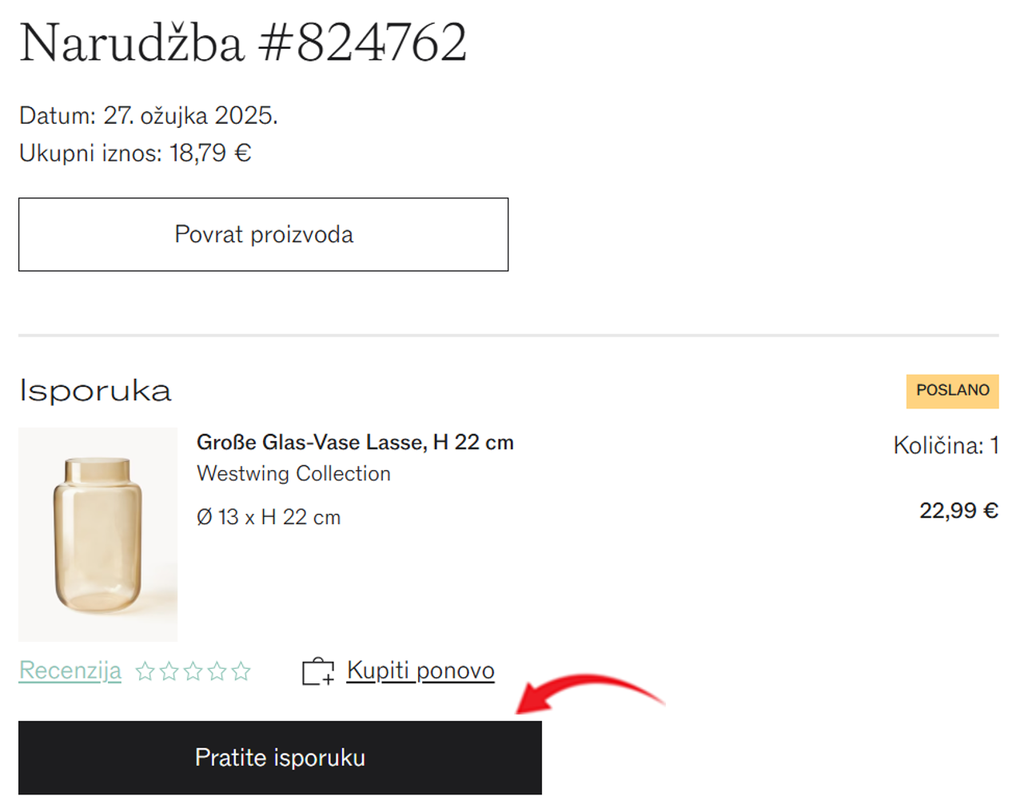Click the 22,99 € item price

958,510
